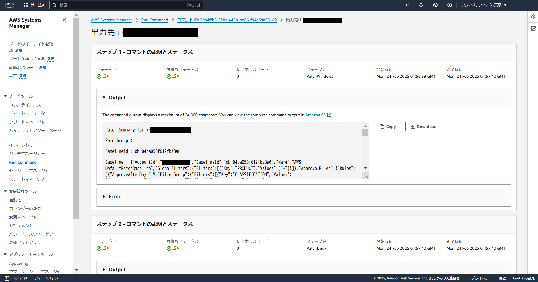
Task: Open the account settings gear icon
Action: click(449, 5)
